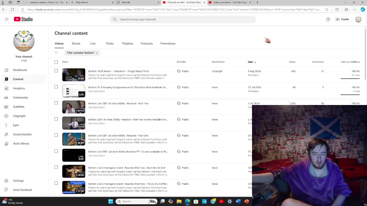Open the 21:35 Fluff Series video thumbnail

point(74,75)
